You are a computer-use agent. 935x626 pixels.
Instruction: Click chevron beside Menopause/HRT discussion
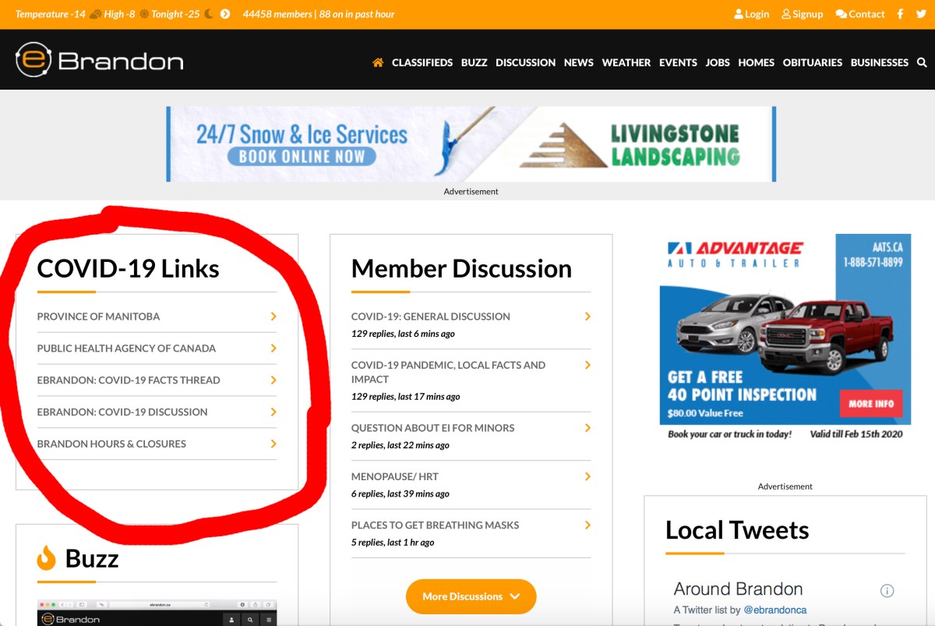click(587, 476)
